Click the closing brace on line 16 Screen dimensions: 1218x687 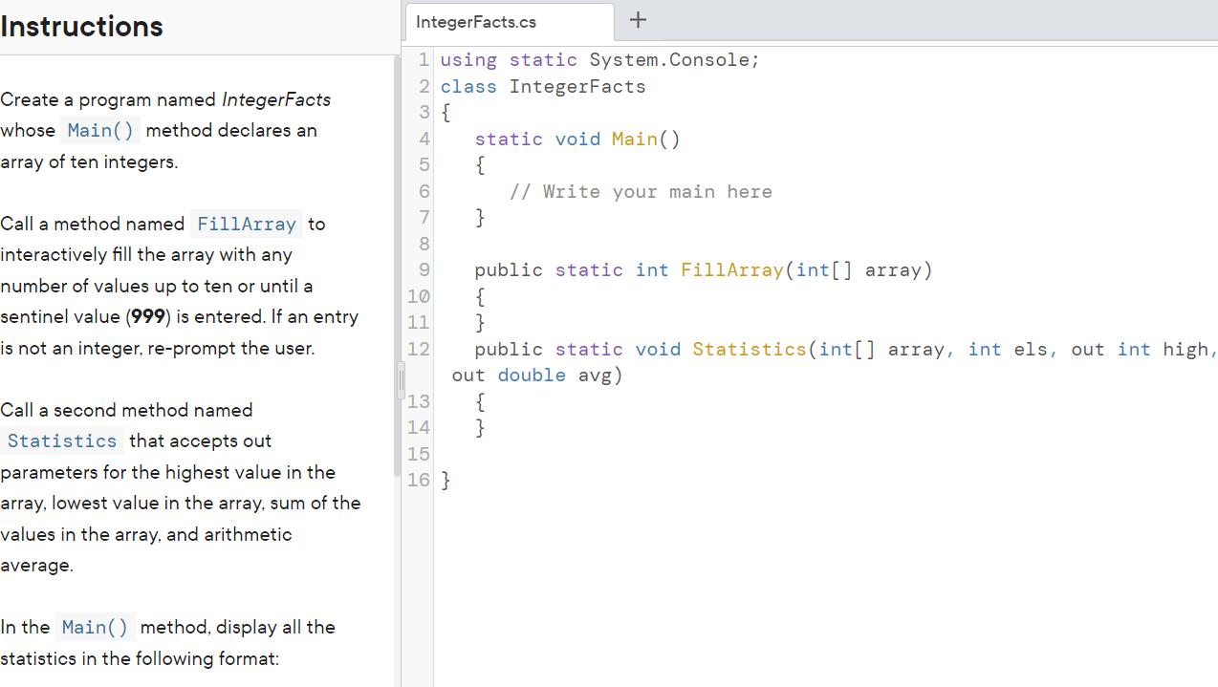(444, 479)
